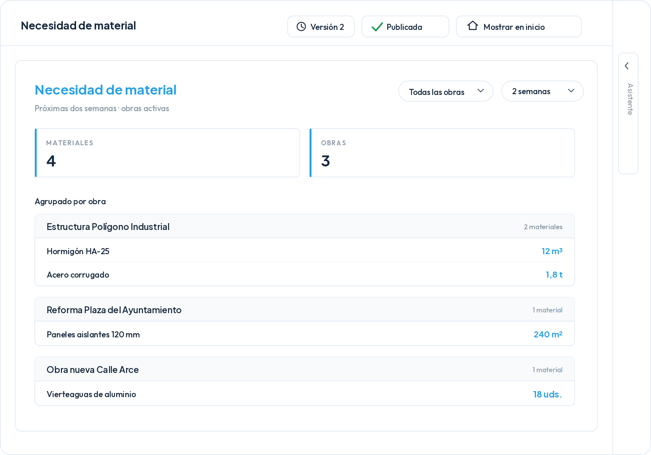Screen dimensions: 651x455
Task: Select the Obra nueva Calle Arce group header
Action: point(305,369)
